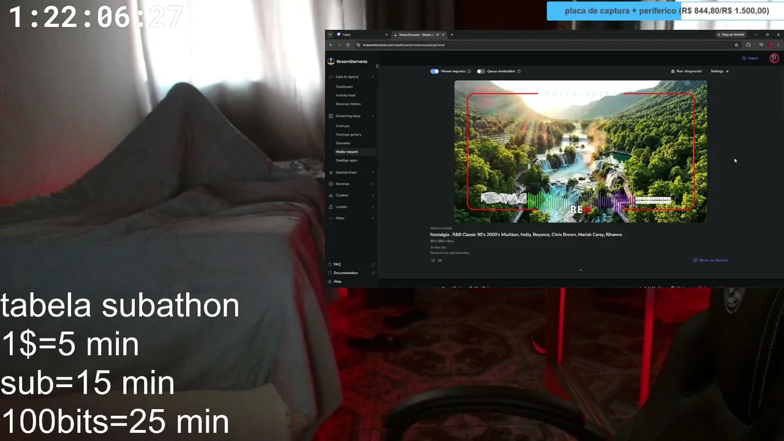Open media request Settings

tap(720, 71)
